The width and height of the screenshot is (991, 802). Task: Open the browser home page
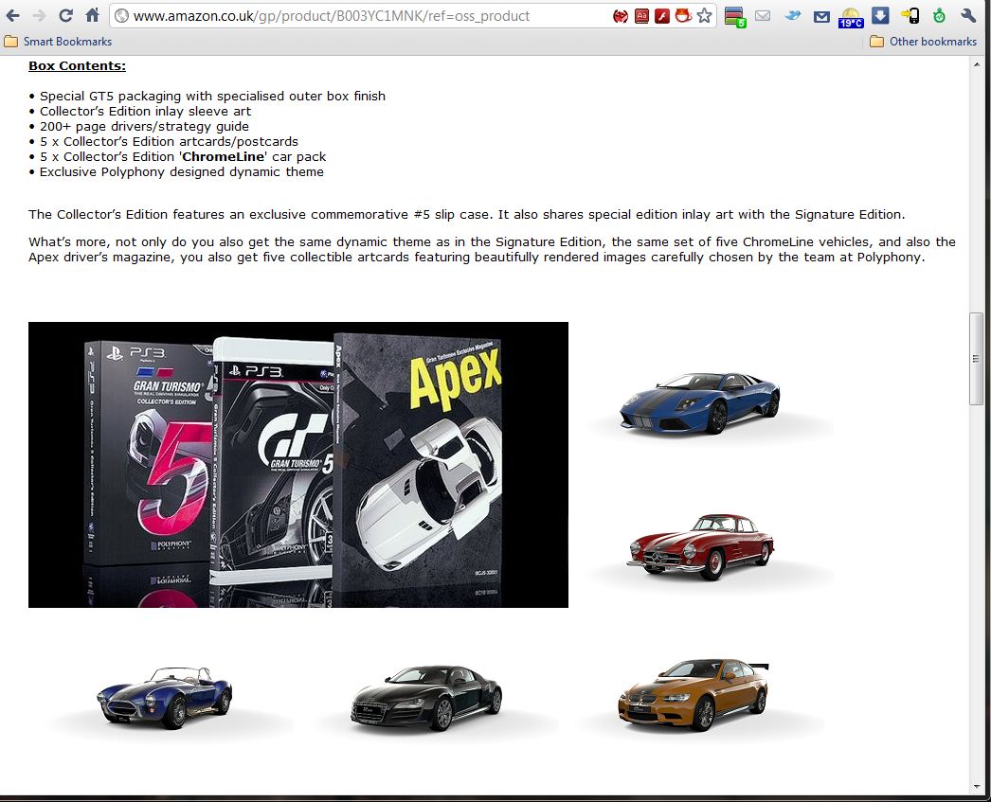92,14
